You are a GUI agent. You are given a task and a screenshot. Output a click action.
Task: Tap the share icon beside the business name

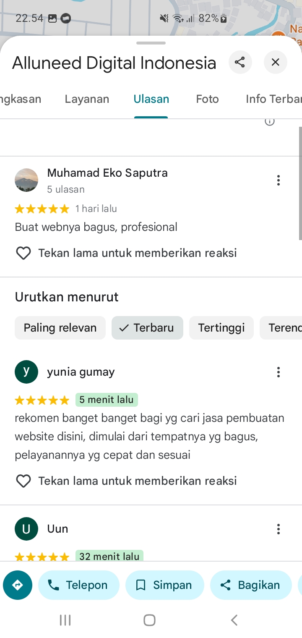point(240,62)
